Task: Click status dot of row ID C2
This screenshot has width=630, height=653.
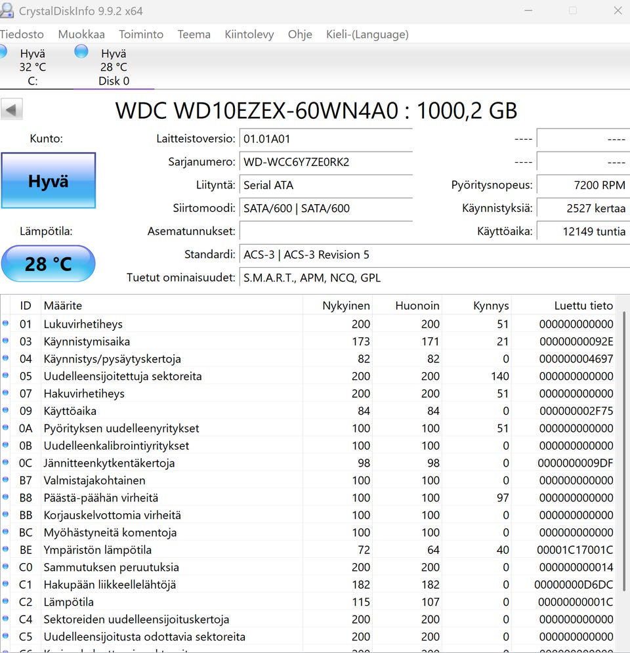Action: tap(5, 601)
